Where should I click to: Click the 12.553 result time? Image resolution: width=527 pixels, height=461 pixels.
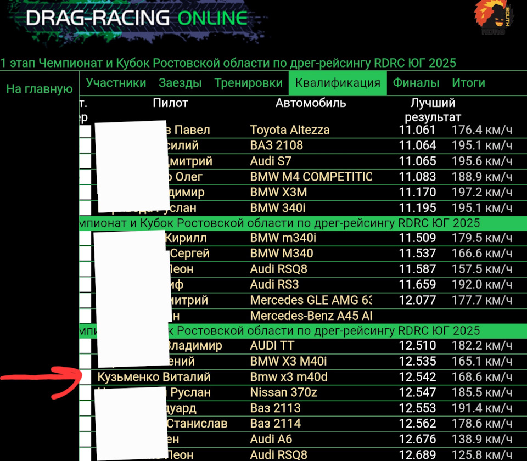tap(417, 408)
